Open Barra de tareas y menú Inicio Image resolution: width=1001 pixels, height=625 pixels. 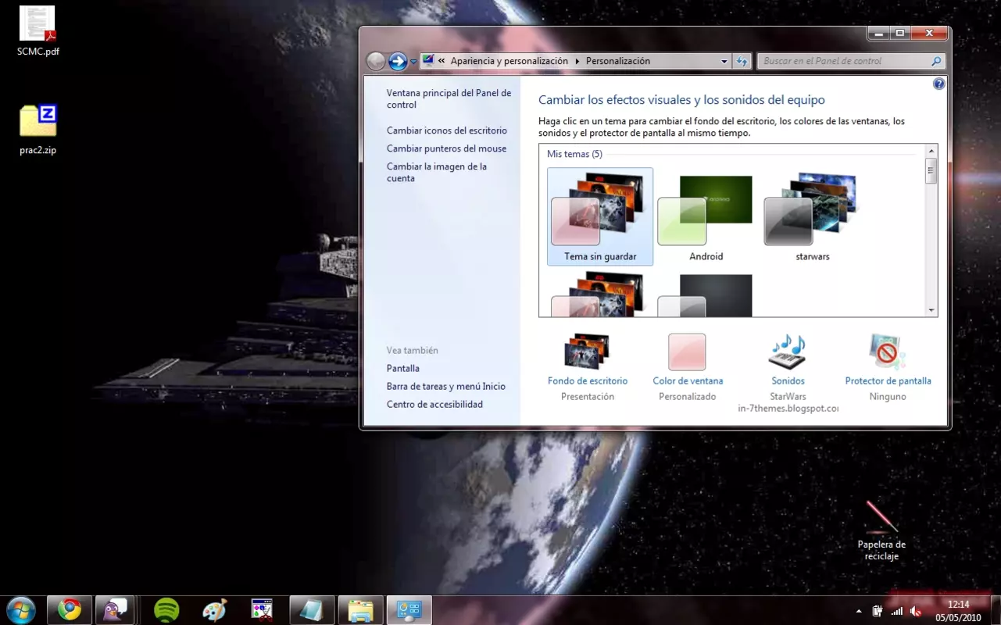[x=446, y=386]
